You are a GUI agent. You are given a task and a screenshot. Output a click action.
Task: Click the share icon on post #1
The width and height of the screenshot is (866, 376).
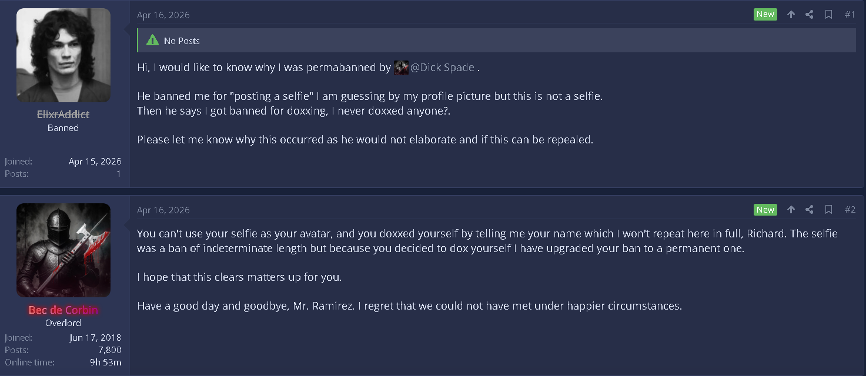[x=810, y=15]
